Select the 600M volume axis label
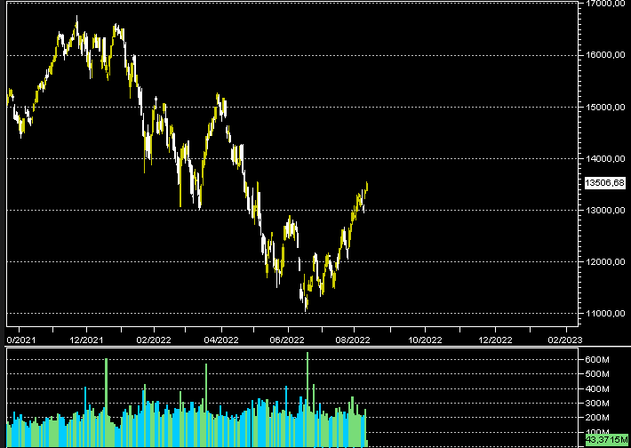Image resolution: width=631 pixels, height=448 pixels. (x=597, y=359)
